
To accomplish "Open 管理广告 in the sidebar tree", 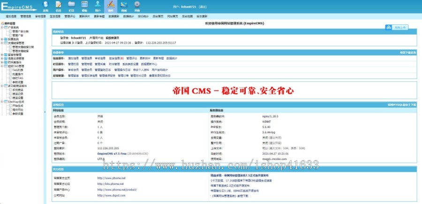I will [x=18, y=35].
